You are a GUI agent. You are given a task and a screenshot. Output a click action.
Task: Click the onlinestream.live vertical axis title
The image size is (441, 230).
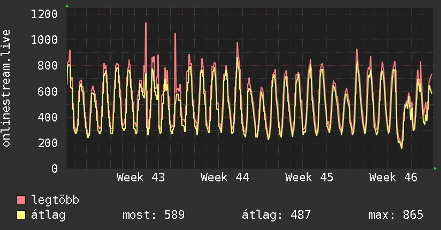6,88
